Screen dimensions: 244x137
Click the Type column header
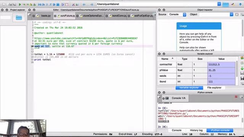click(185, 59)
